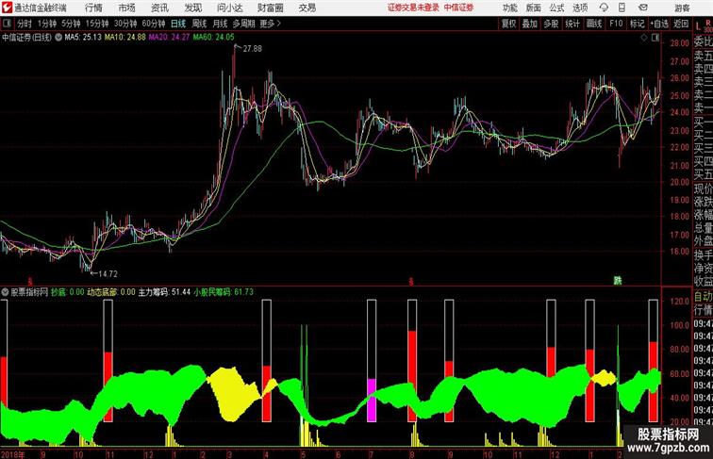Expand the 更多 periods dropdown
The image size is (713, 459).
pos(270,24)
